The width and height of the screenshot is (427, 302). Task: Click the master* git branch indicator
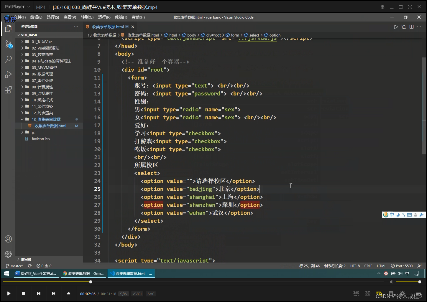coord(14,266)
